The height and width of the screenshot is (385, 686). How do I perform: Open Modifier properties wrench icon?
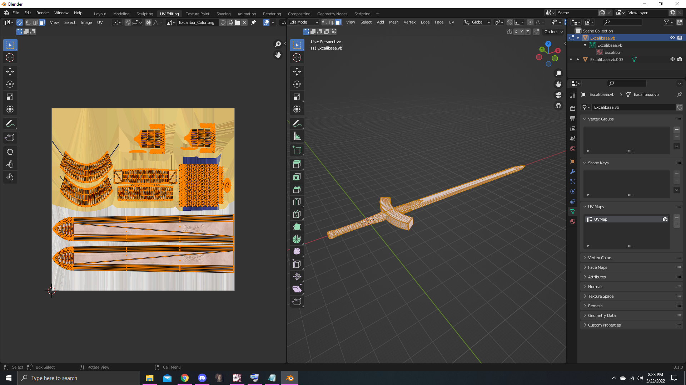573,171
